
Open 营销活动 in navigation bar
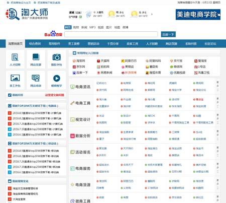coord(93,44)
